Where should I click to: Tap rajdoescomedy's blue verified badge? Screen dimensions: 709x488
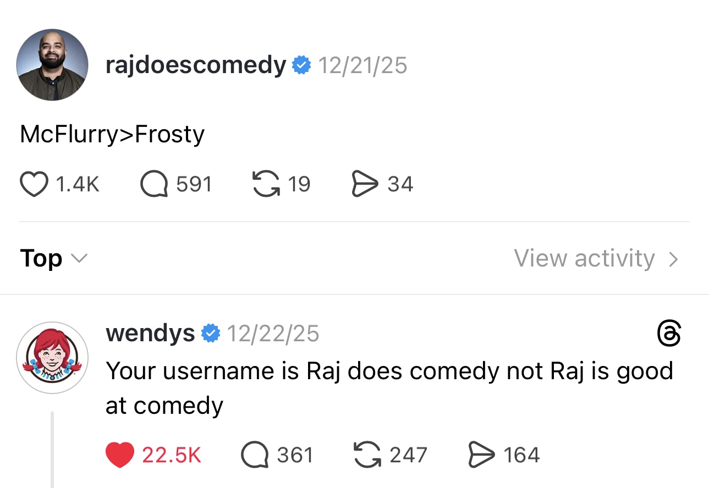point(301,65)
